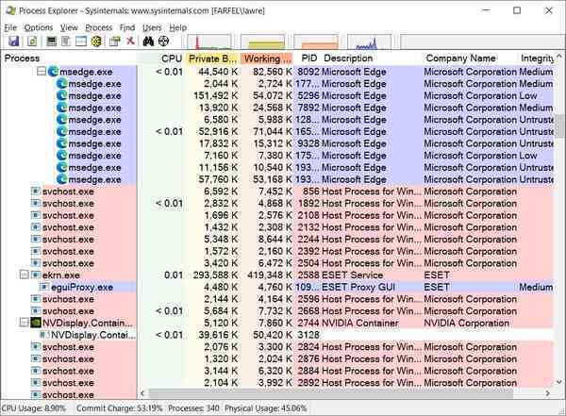The height and width of the screenshot is (416, 566).
Task: Open the Users menu
Action: pos(151,27)
